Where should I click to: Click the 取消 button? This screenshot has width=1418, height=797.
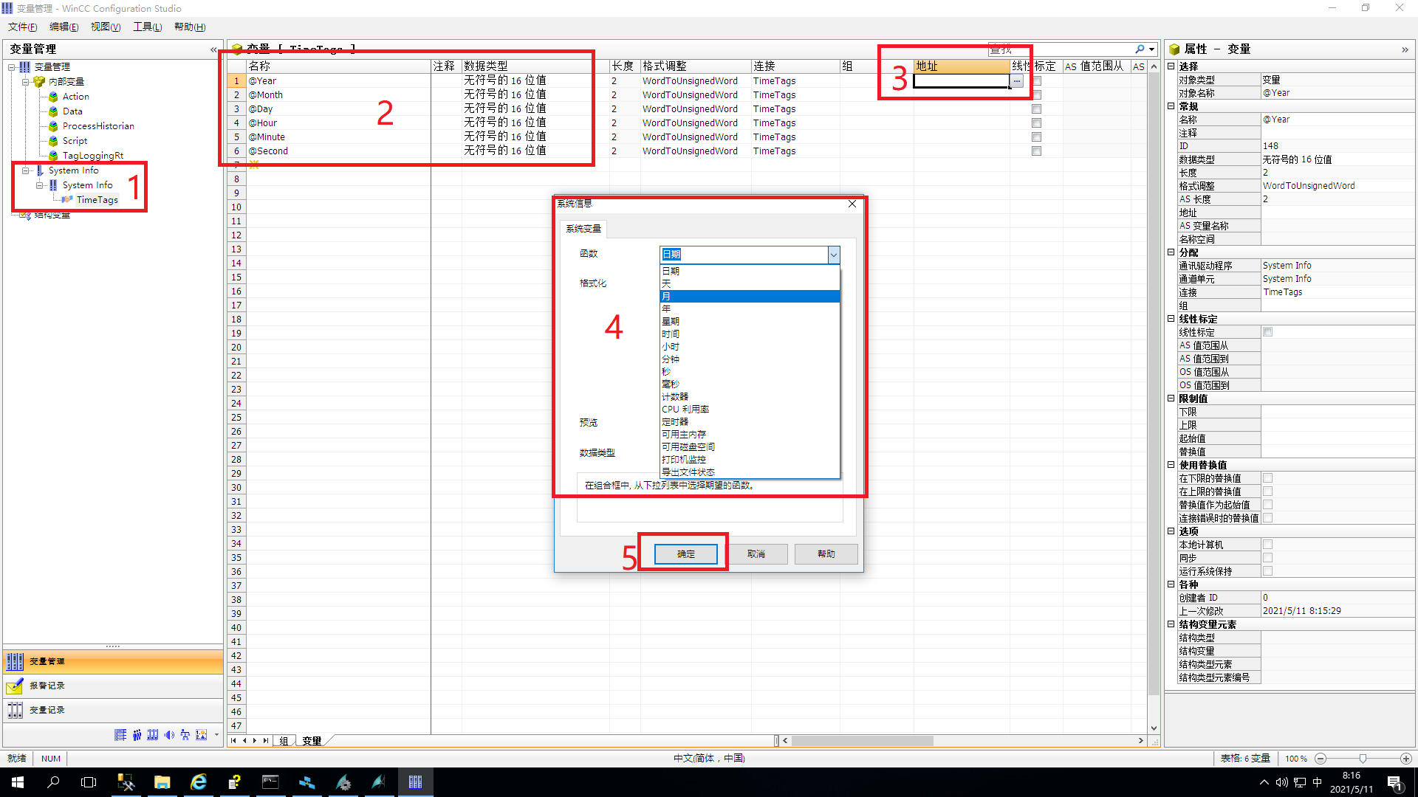(756, 554)
